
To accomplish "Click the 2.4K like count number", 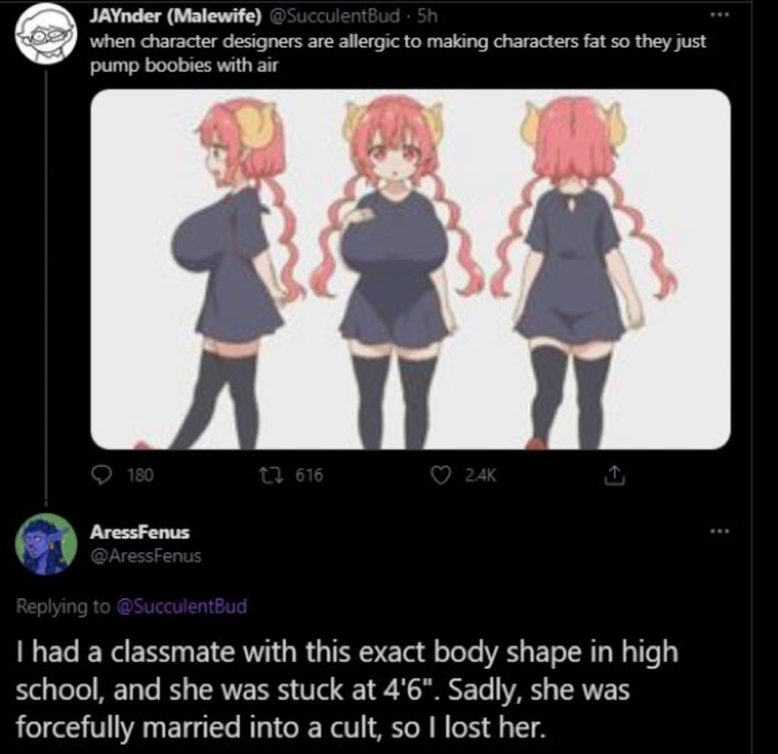I will (x=480, y=475).
